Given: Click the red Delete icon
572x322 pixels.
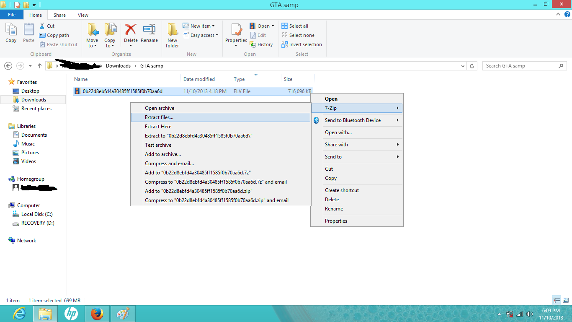Looking at the screenshot, I should pyautogui.click(x=131, y=29).
